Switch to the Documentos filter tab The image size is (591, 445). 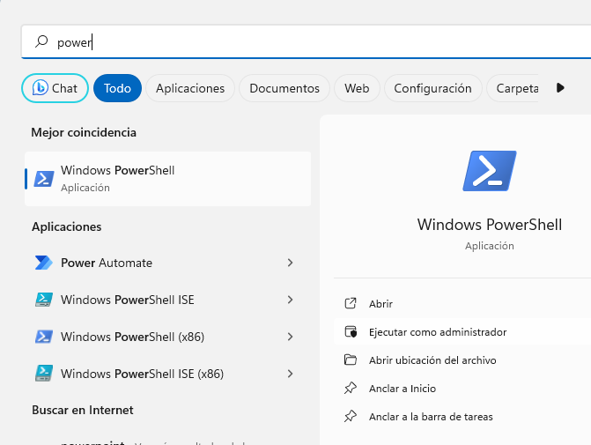click(x=284, y=88)
